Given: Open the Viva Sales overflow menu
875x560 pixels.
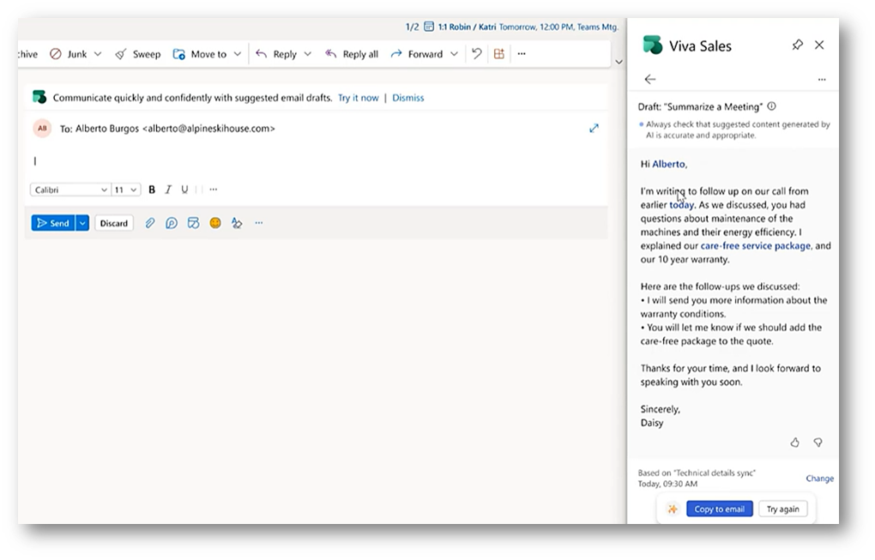Looking at the screenshot, I should click(822, 78).
